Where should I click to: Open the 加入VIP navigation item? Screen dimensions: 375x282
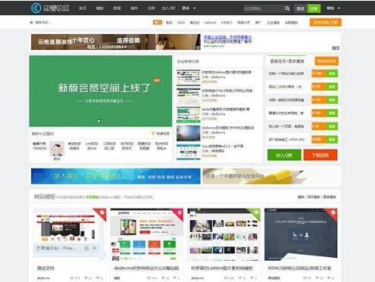pyautogui.click(x=168, y=8)
